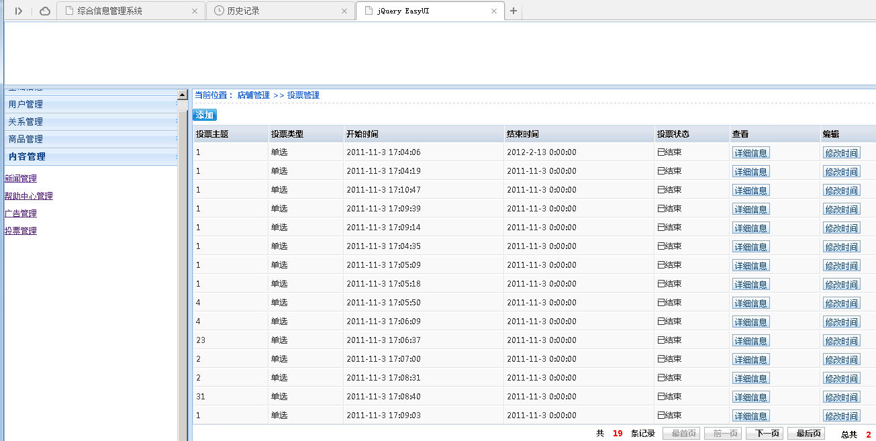This screenshot has height=441, width=876.
Task: Click 已结束 status in the 17:04:06 row
Action: point(669,152)
